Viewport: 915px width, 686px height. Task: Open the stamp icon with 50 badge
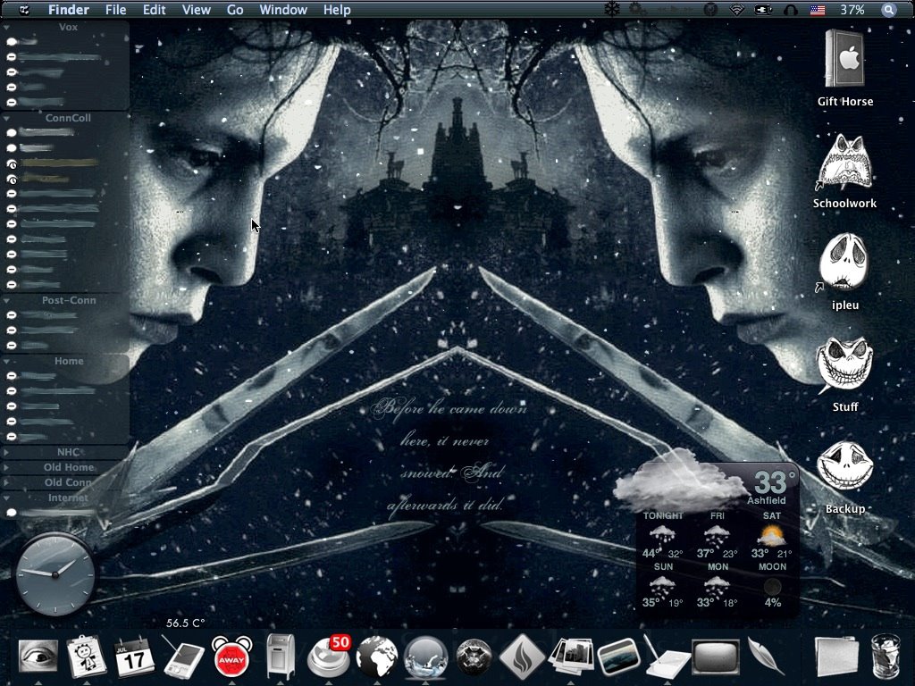click(x=329, y=657)
